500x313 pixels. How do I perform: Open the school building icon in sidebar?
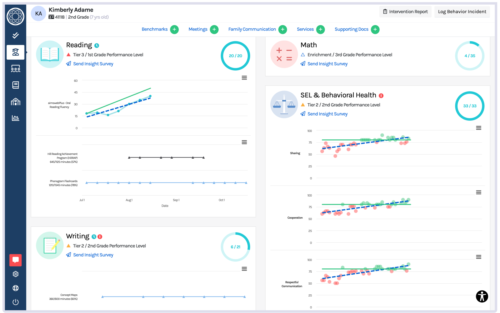click(15, 101)
